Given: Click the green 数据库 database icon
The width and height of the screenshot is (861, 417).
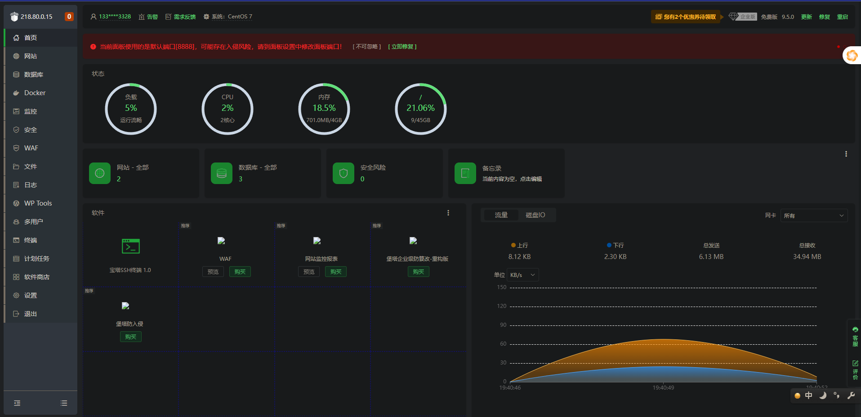Looking at the screenshot, I should [x=222, y=173].
